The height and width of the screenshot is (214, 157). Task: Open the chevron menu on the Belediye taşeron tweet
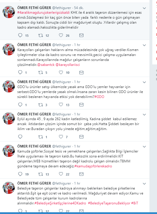pyautogui.click(x=144, y=184)
